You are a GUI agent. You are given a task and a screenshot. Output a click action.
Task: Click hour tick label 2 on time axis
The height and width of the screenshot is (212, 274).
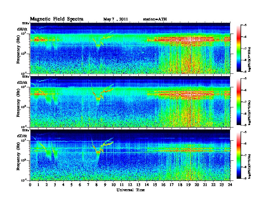click(x=47, y=185)
